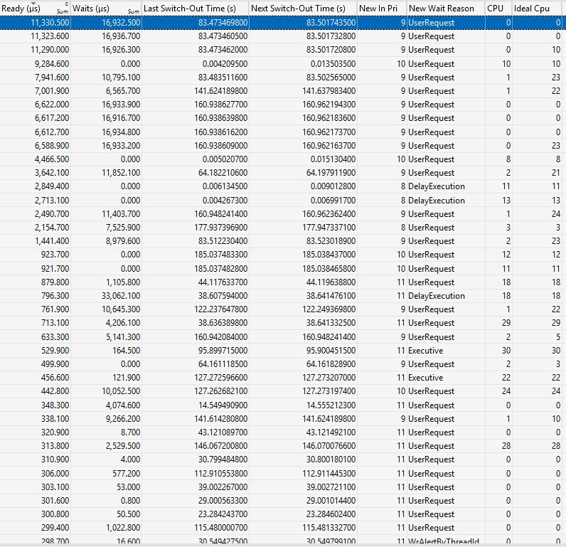Click the Next Switch-Out Time 29.001014400
The image size is (566, 547).
tap(331, 501)
